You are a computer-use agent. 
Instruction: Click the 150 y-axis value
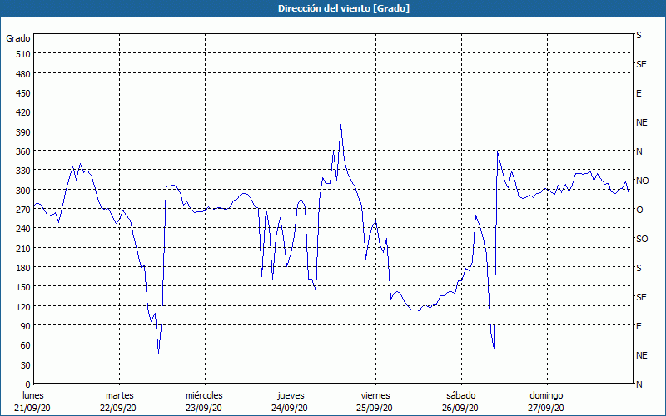pyautogui.click(x=23, y=287)
